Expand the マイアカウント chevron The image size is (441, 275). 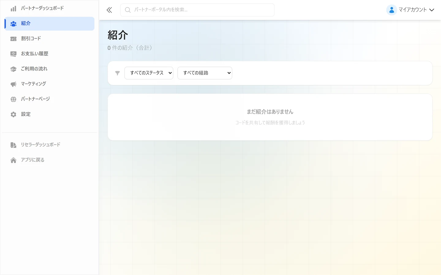point(432,10)
